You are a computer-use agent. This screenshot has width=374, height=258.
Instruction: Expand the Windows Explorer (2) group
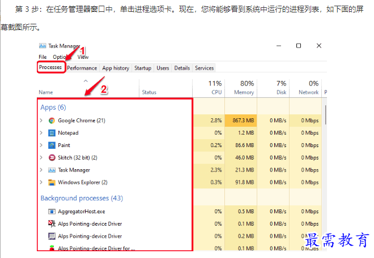tap(41, 183)
